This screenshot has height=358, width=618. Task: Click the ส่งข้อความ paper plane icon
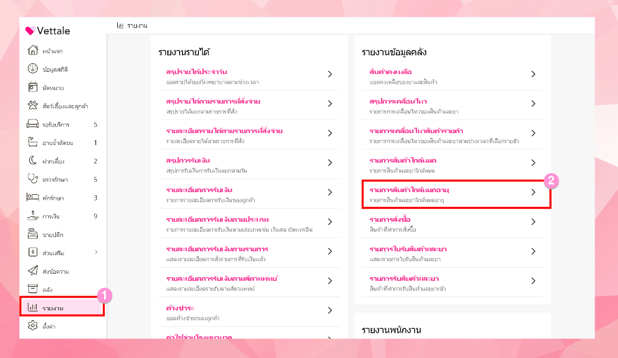click(x=32, y=272)
